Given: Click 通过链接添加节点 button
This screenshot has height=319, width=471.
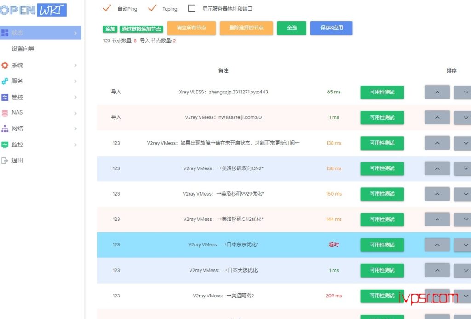Looking at the screenshot, I should (x=142, y=29).
